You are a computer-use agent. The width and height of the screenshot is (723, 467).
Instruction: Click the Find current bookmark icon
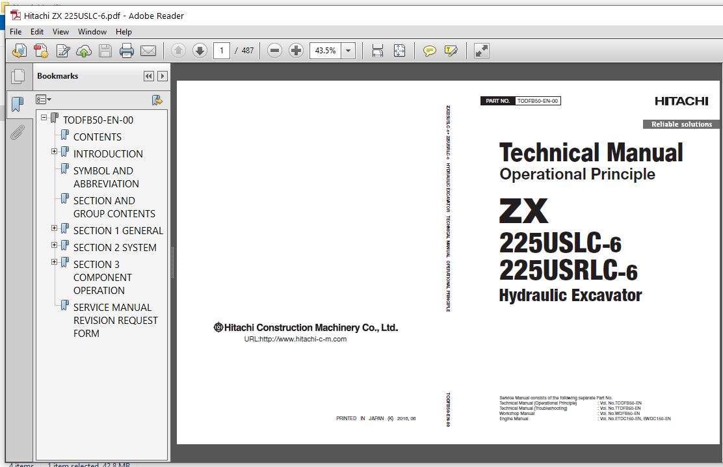[x=157, y=100]
